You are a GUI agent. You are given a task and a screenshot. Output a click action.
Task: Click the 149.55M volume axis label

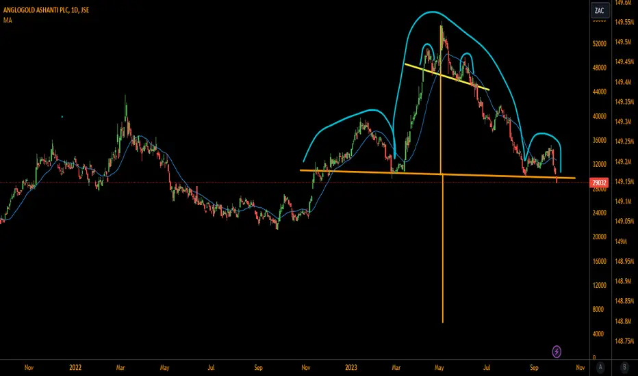(x=624, y=23)
